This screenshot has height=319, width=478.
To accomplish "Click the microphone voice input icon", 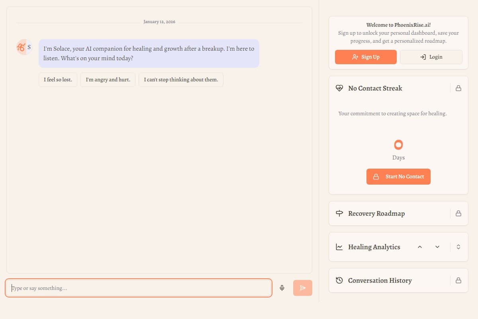I will [x=282, y=288].
